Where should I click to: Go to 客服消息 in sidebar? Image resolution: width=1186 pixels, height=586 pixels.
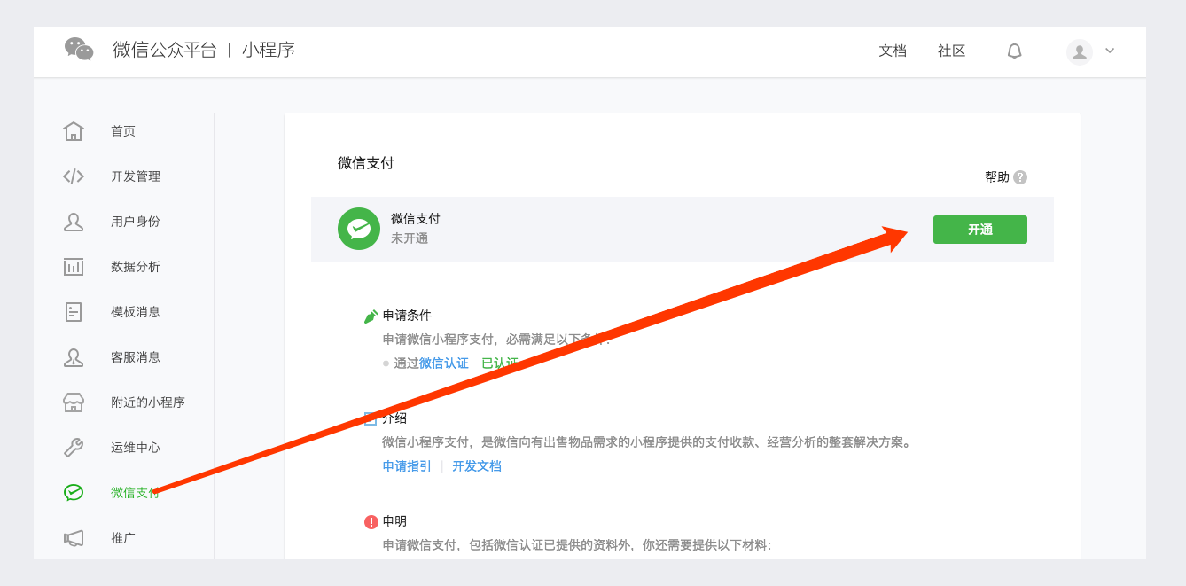(135, 357)
